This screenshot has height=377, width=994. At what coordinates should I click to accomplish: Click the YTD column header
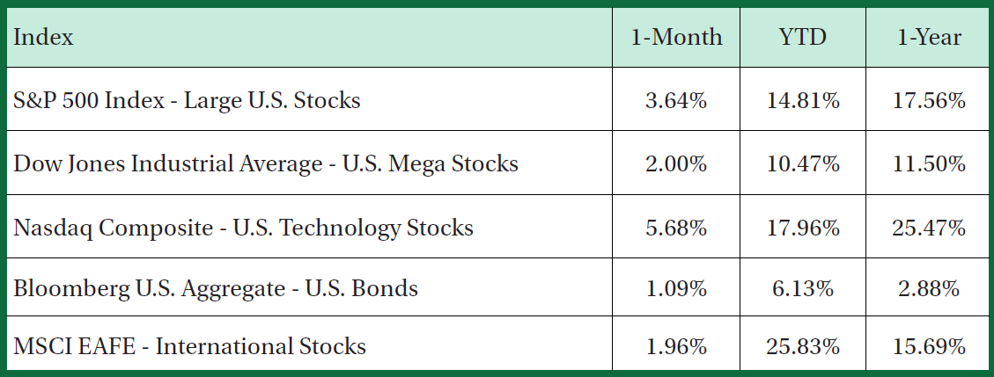click(x=803, y=38)
